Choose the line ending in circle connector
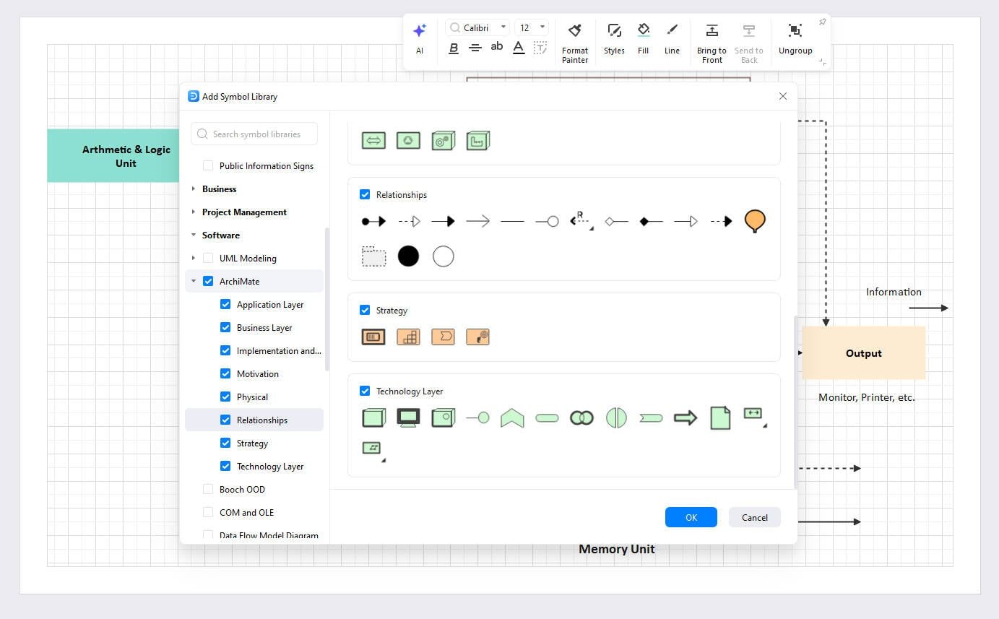The height and width of the screenshot is (619, 999). point(547,222)
